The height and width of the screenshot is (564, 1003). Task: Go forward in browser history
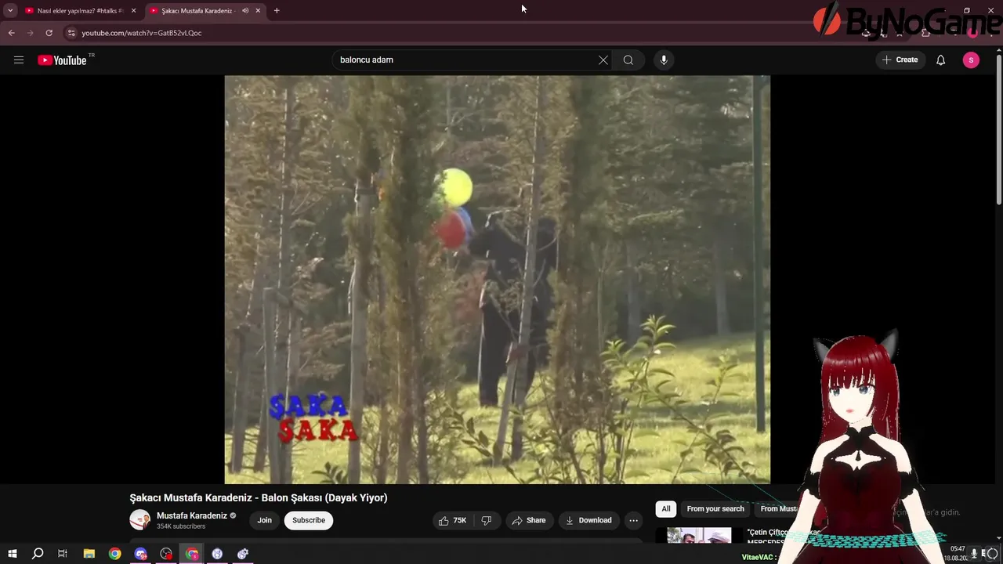pos(30,33)
